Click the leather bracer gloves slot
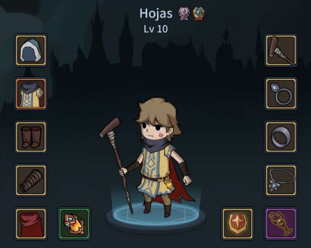Screen dimensions: 311x248 [31, 180]
